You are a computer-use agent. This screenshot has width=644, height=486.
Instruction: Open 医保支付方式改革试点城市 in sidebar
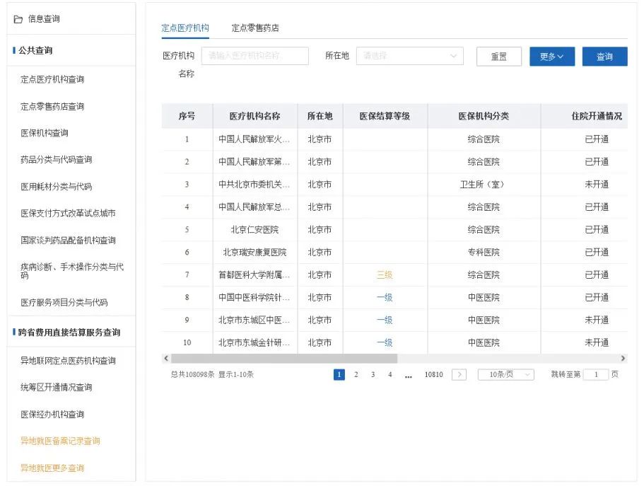click(x=68, y=214)
